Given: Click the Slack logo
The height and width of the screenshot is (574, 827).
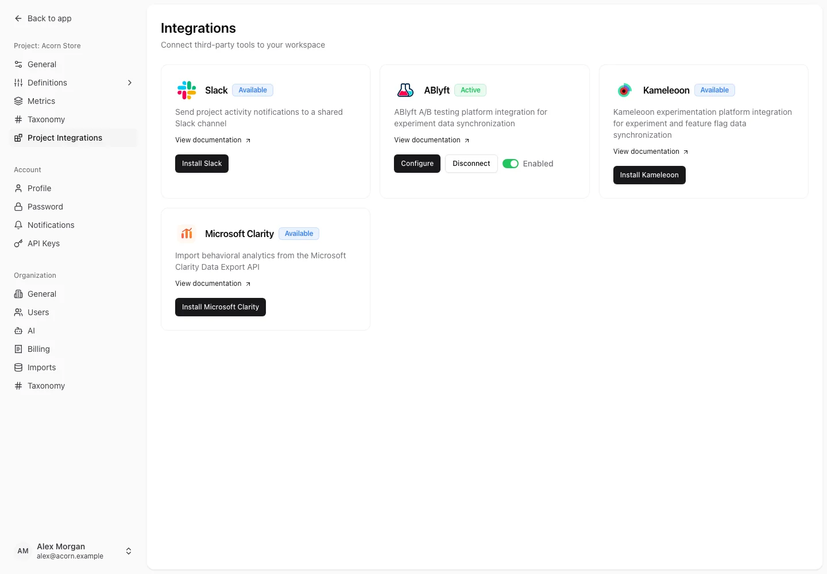Looking at the screenshot, I should [x=187, y=90].
